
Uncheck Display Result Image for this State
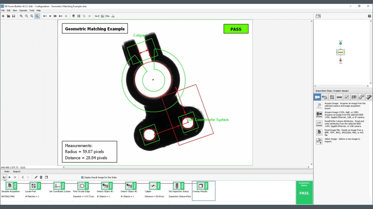pos(82,177)
